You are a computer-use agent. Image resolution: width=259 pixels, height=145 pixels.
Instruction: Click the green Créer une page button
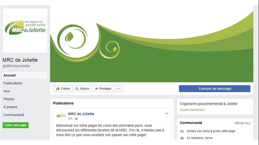[16, 125]
